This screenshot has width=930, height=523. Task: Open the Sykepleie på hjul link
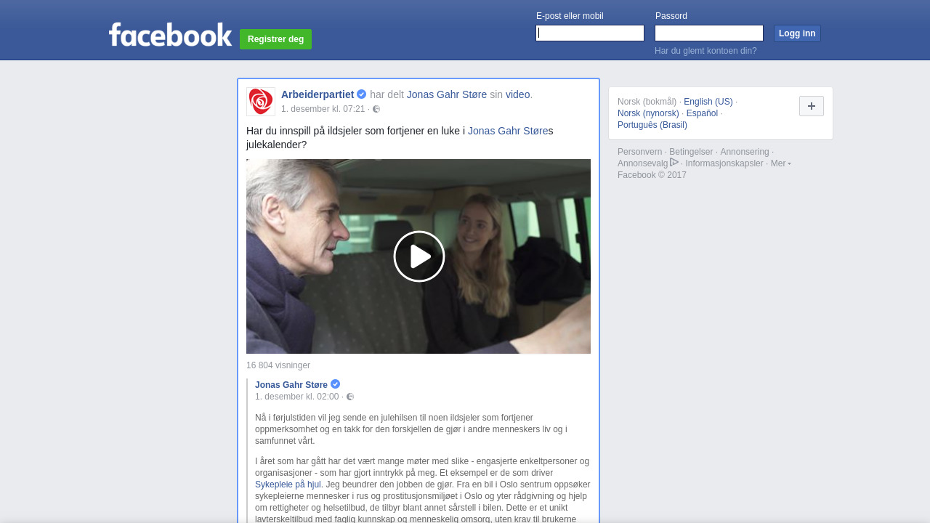(288, 485)
